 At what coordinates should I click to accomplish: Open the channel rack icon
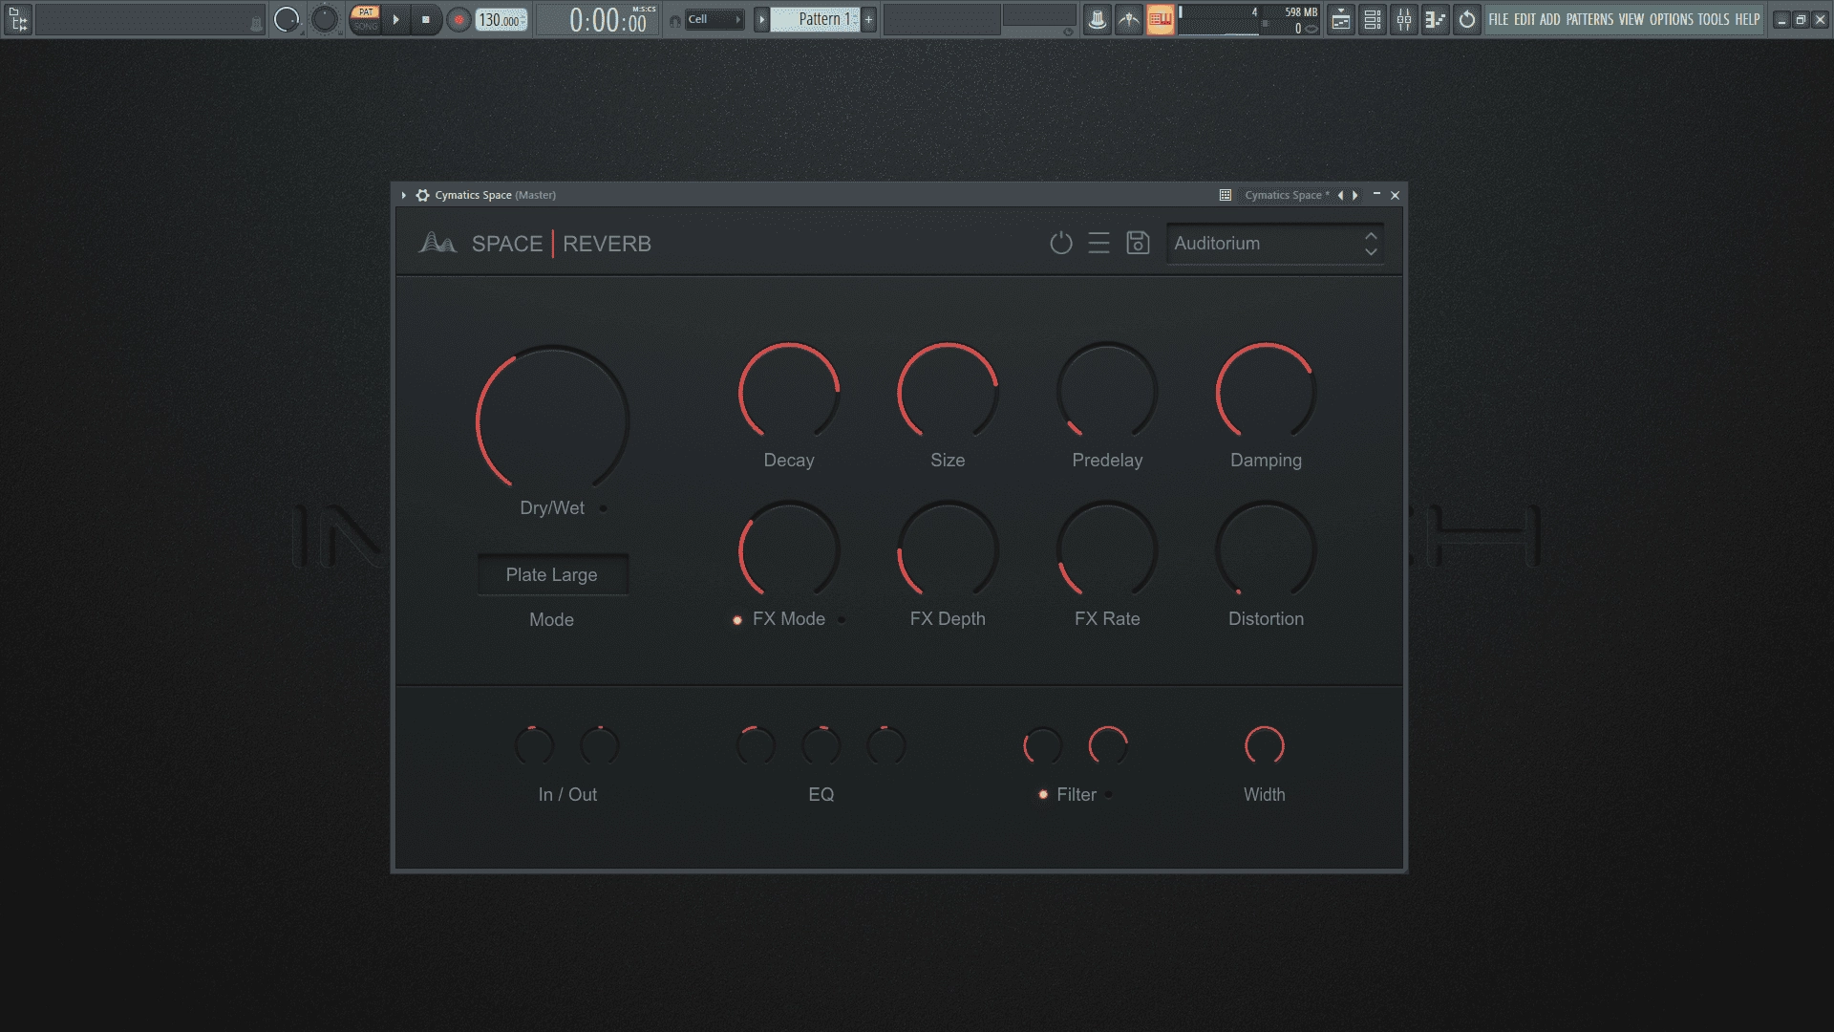(1373, 19)
